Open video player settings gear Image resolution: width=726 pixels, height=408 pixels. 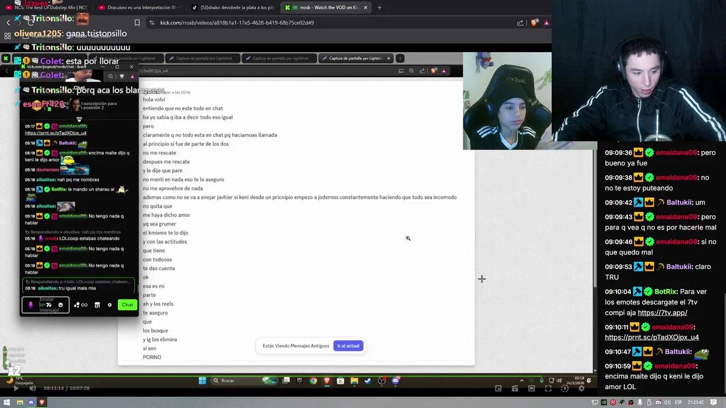coord(581,388)
